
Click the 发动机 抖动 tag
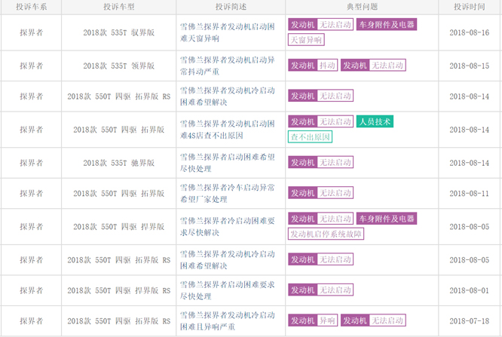tap(313, 66)
